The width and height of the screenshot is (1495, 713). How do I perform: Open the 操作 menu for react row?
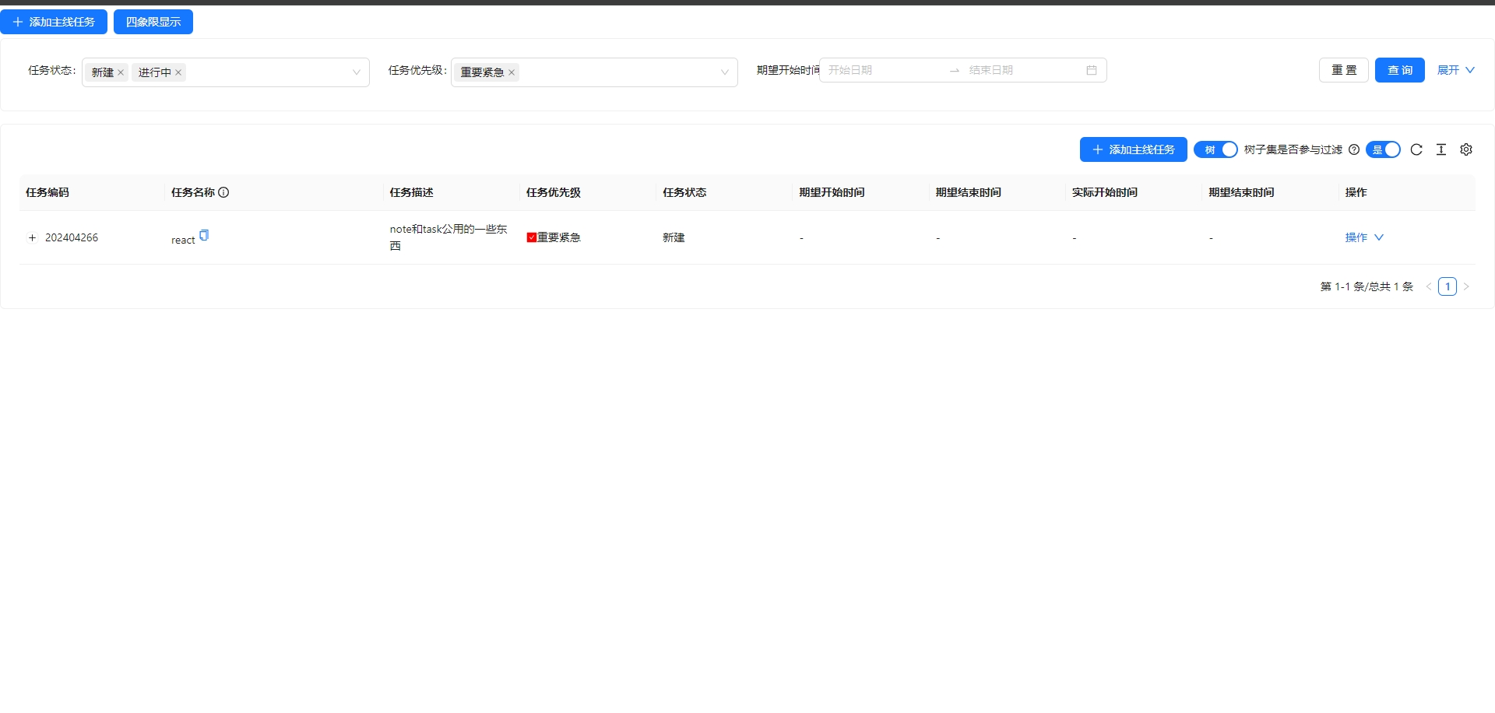click(1363, 237)
